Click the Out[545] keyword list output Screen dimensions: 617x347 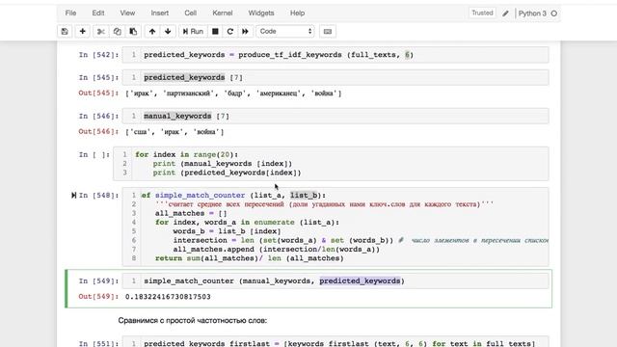tap(233, 93)
